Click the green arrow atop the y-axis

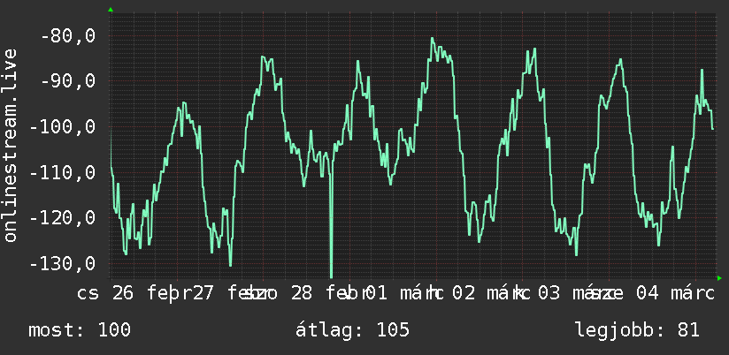coord(111,10)
